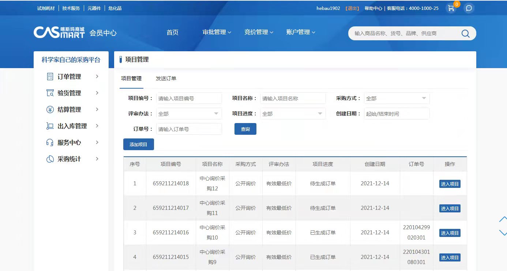Click 进入项目 for project 659211214018
This screenshot has height=271, width=507.
(x=450, y=184)
